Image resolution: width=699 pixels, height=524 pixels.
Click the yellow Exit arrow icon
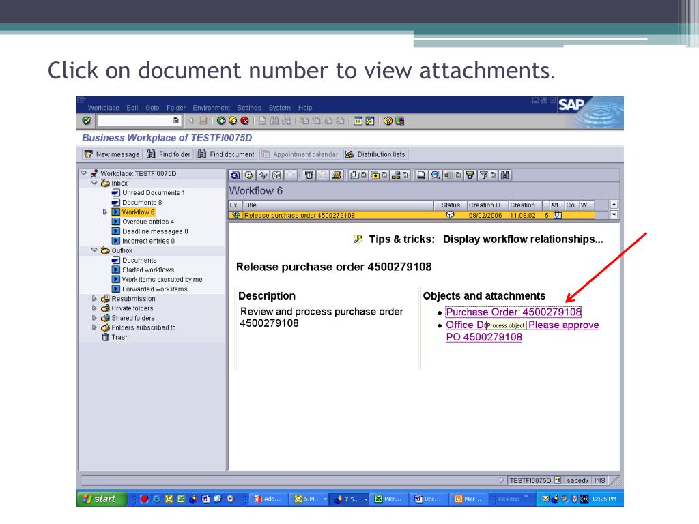(233, 121)
